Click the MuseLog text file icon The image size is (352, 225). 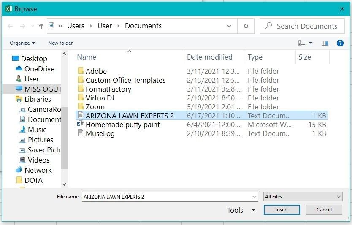tap(81, 133)
